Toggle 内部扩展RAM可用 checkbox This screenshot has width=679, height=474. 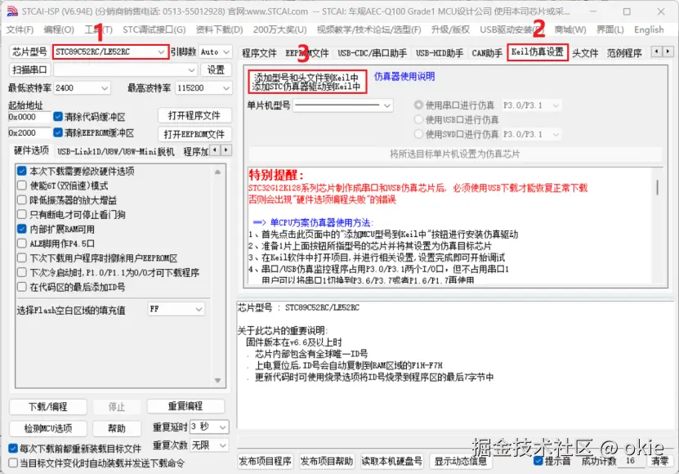pos(21,229)
